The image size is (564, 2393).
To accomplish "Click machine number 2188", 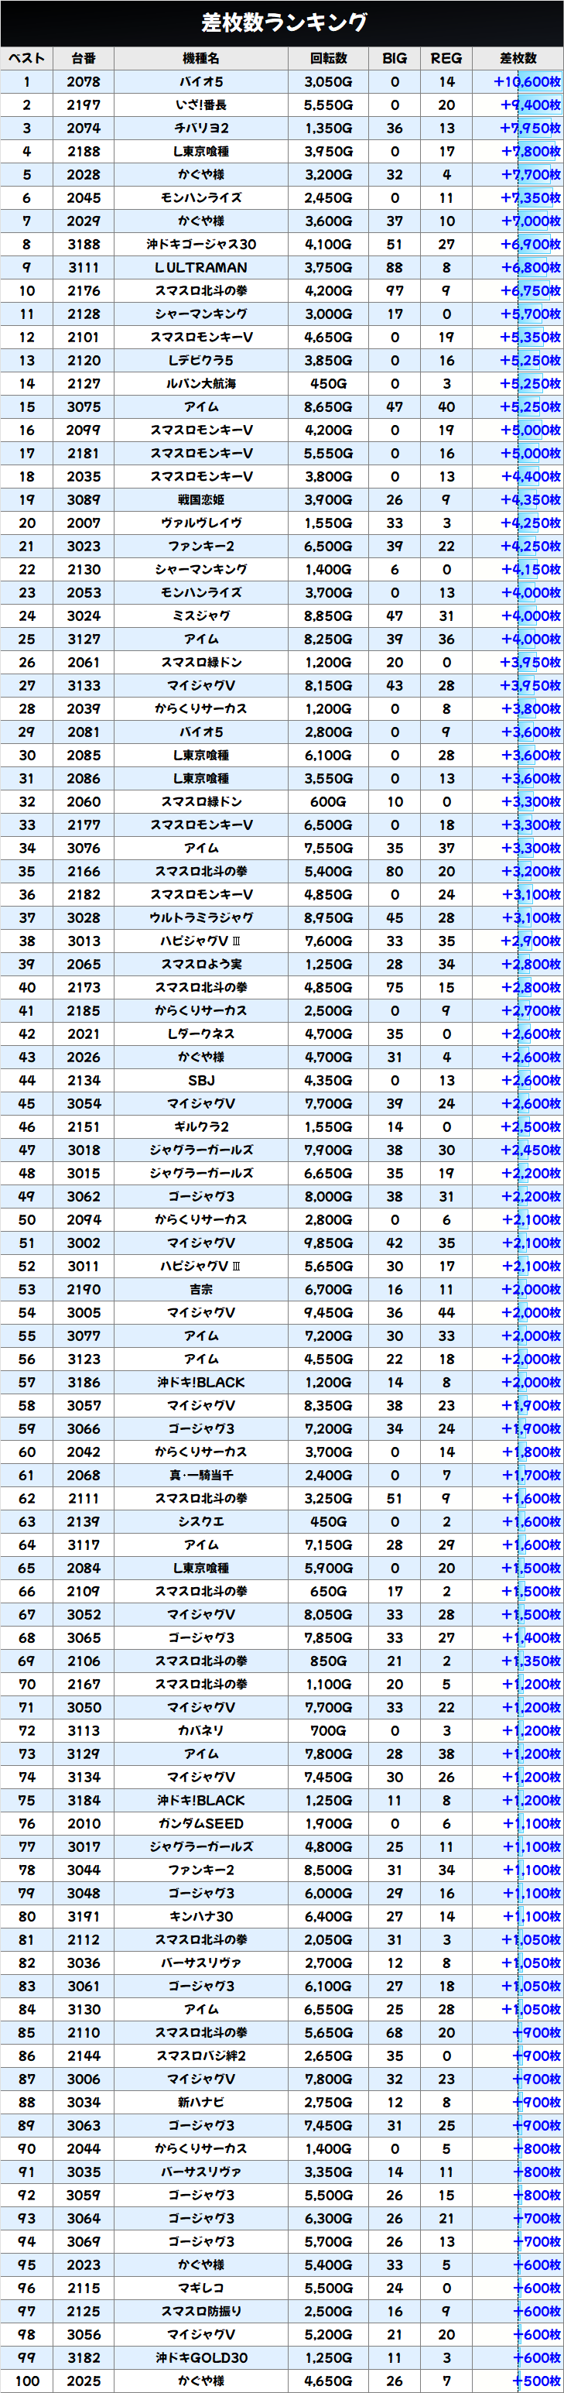I will [84, 152].
